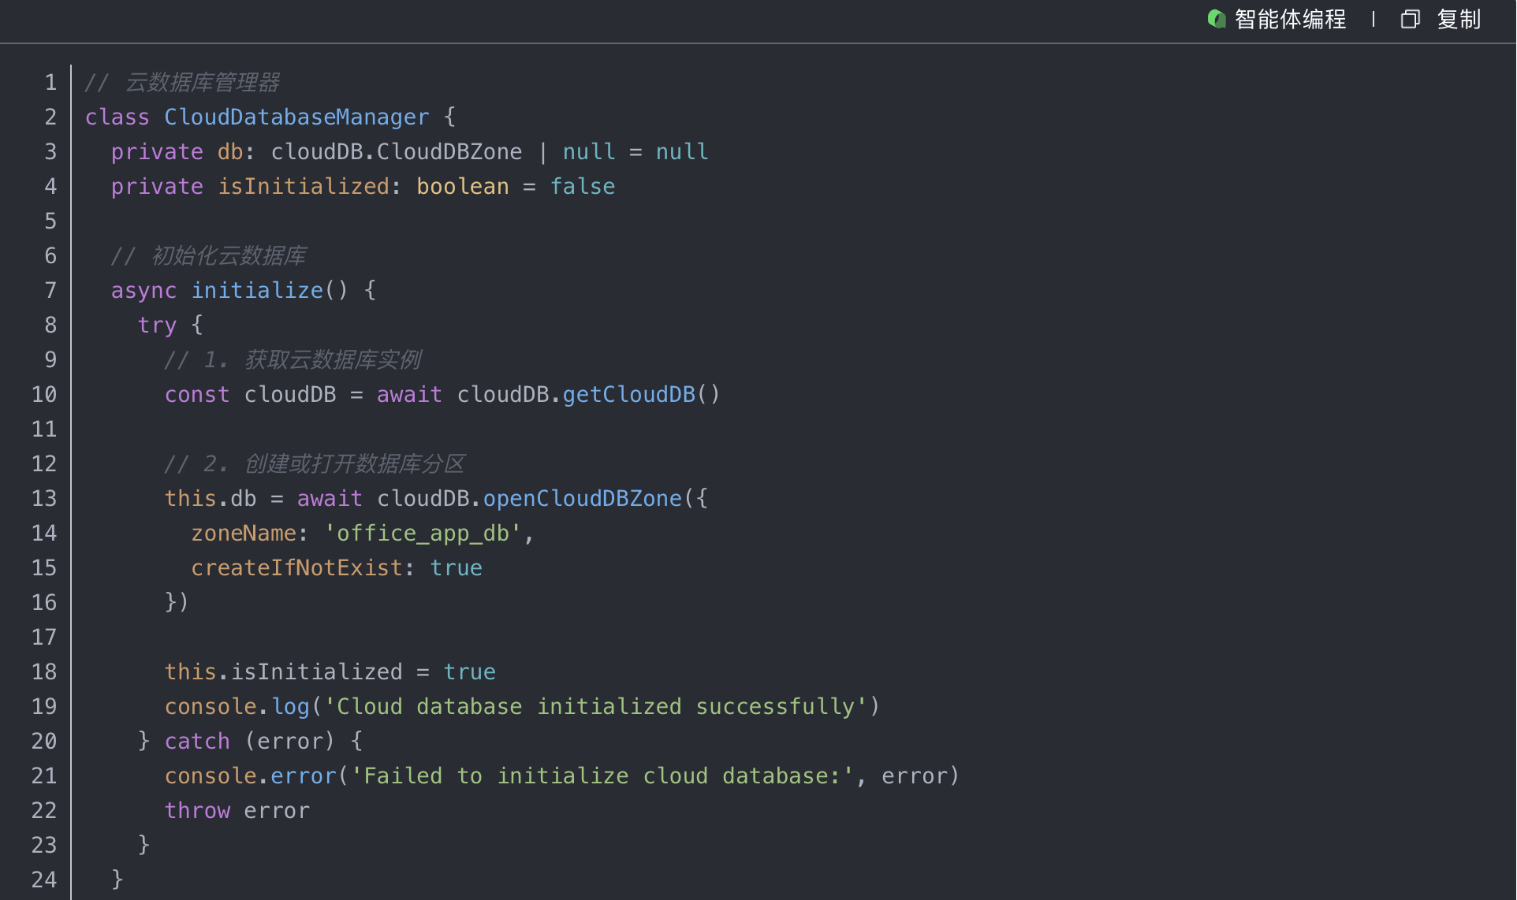This screenshot has height=900, width=1517.
Task: Click the getCloudDB function call
Action: click(x=628, y=395)
